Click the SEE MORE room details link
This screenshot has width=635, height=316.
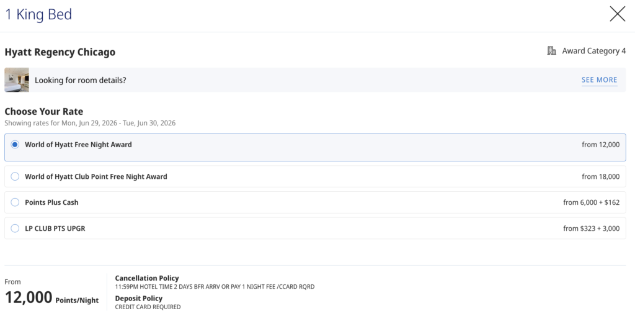[x=600, y=80]
